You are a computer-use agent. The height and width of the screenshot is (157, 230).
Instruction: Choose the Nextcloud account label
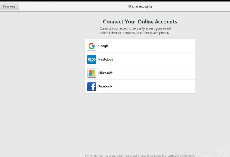click(106, 60)
